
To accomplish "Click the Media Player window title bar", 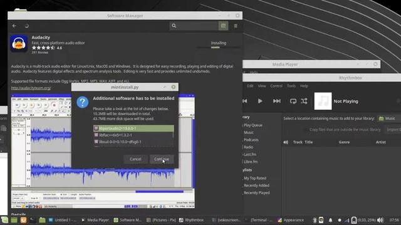I will (x=311, y=64).
